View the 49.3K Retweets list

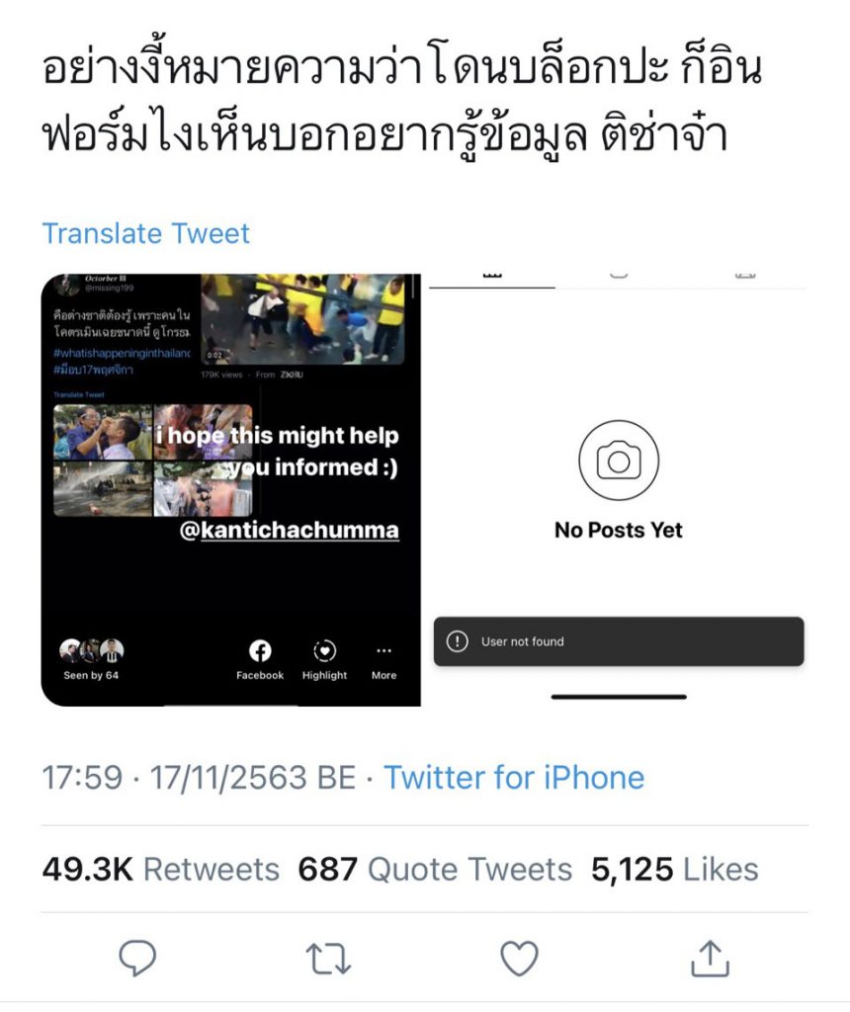coord(161,869)
